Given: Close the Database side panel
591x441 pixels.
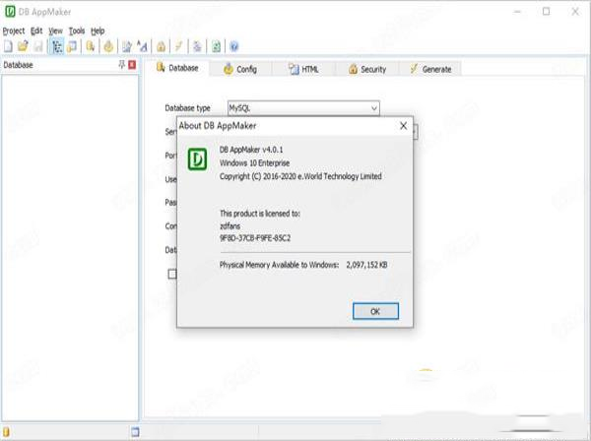Looking at the screenshot, I should (132, 64).
